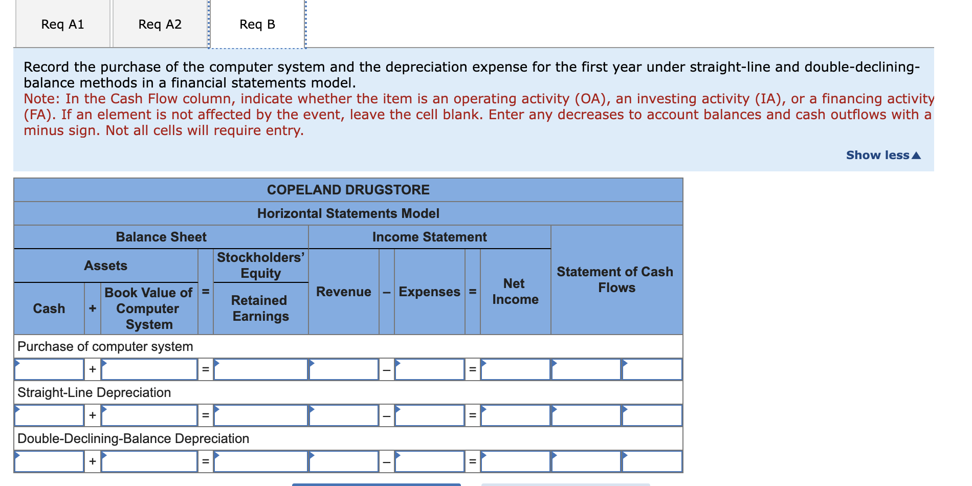Click Retained Earnings cell in Purchase row
The image size is (972, 486).
coord(261,369)
